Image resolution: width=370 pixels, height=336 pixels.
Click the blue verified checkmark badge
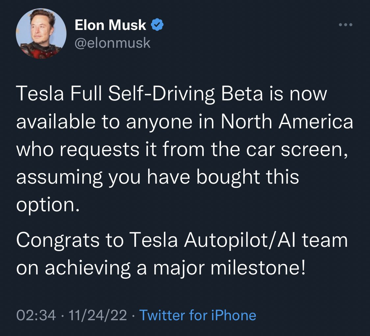pos(157,25)
